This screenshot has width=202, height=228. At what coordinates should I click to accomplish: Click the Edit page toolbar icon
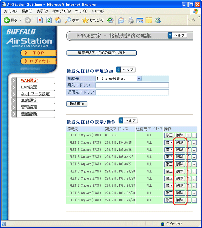pos(140,20)
